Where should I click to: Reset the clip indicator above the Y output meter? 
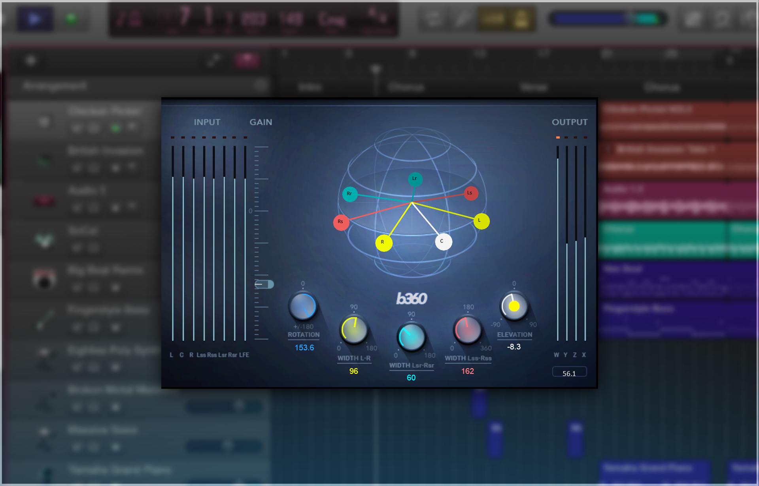(566, 138)
